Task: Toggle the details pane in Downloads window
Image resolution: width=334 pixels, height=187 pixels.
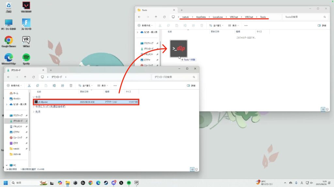Action: click(191, 86)
